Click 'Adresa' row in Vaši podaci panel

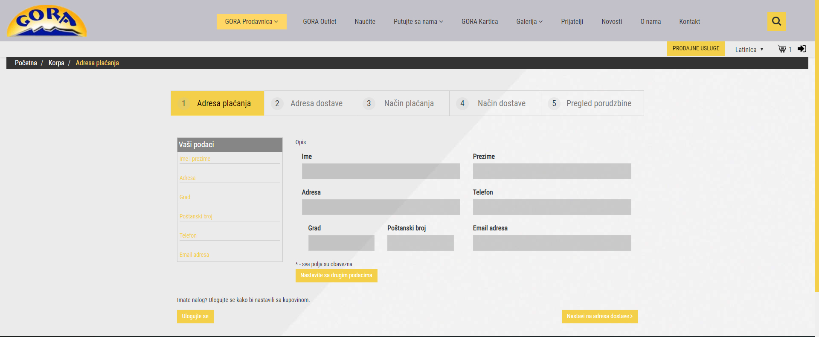(x=229, y=178)
